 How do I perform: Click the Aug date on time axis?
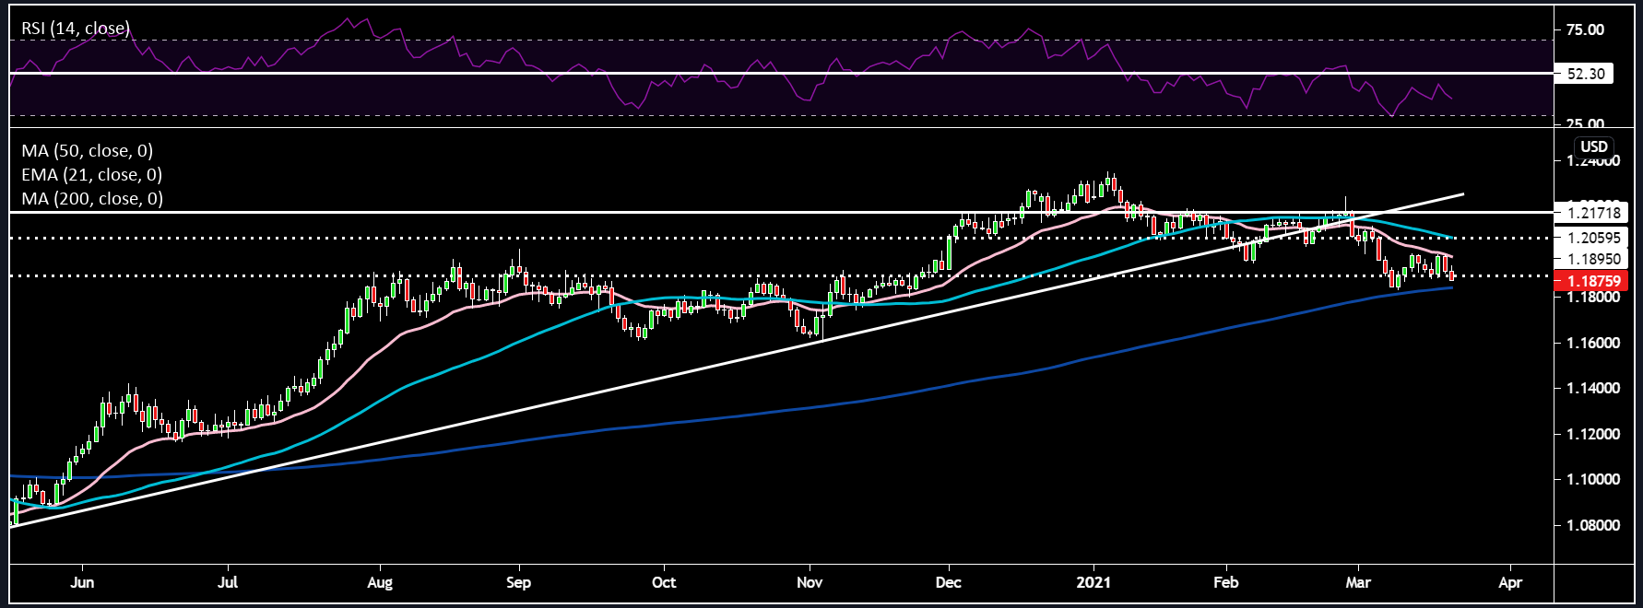pyautogui.click(x=380, y=582)
